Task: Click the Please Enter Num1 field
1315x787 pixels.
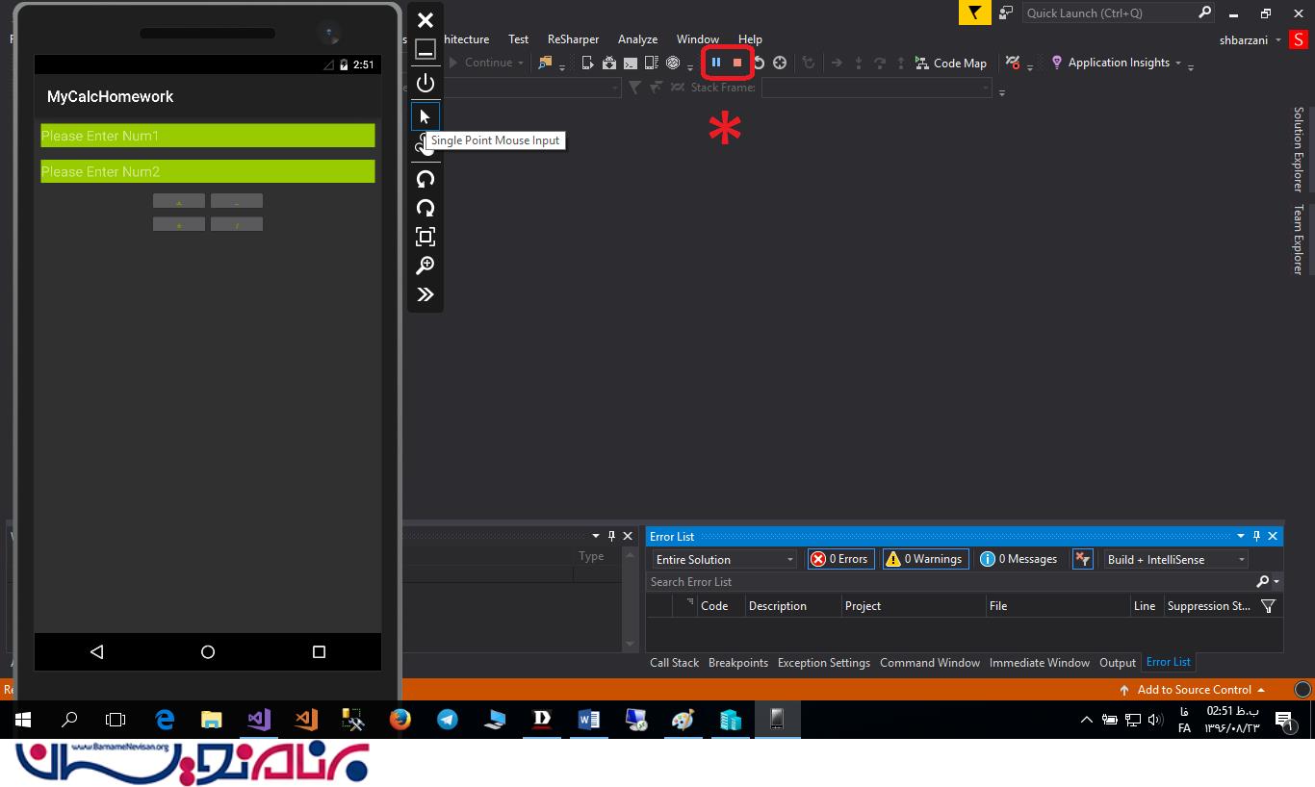Action: click(207, 136)
